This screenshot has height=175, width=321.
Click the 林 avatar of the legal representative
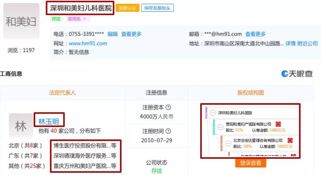tap(21, 125)
